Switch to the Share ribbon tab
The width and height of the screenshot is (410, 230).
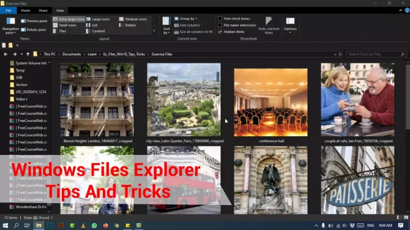(43, 10)
